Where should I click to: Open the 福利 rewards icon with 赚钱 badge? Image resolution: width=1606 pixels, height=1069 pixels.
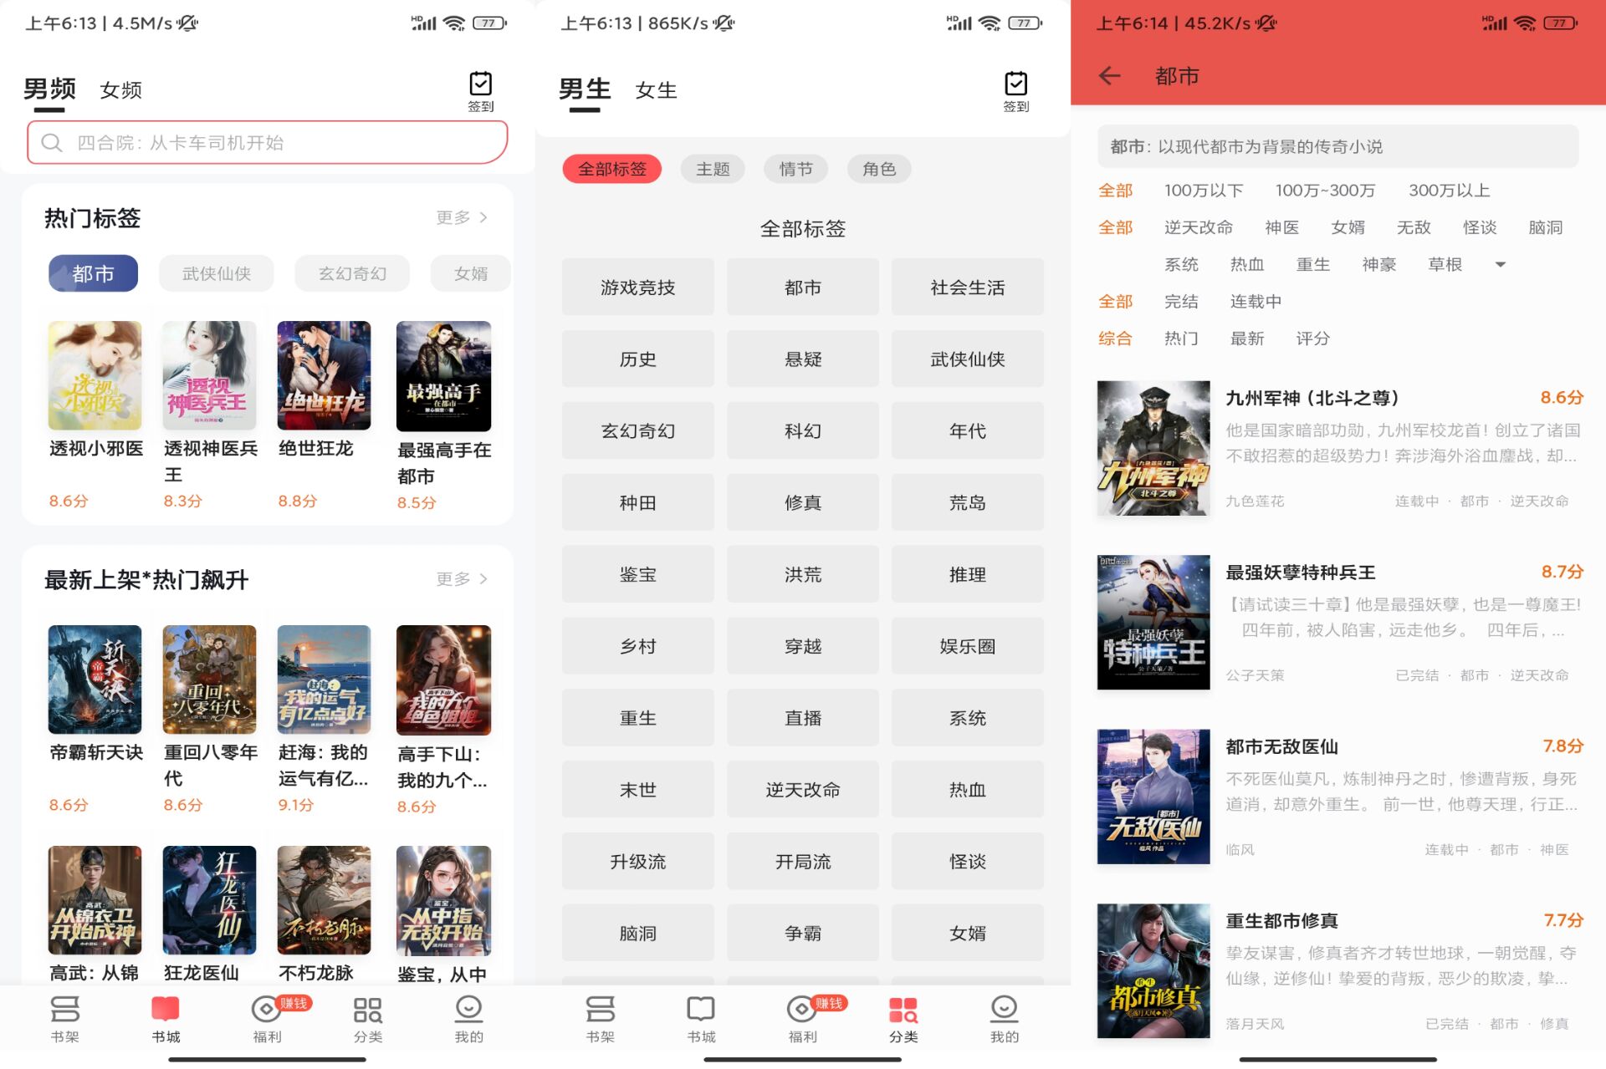tap(266, 1018)
